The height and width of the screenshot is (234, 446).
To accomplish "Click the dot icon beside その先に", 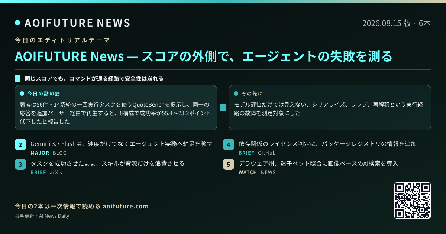I will (236, 94).
